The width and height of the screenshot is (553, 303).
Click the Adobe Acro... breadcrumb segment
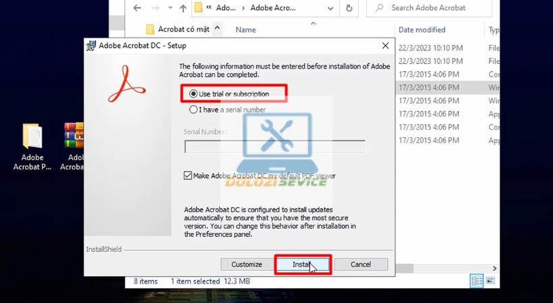tap(273, 8)
